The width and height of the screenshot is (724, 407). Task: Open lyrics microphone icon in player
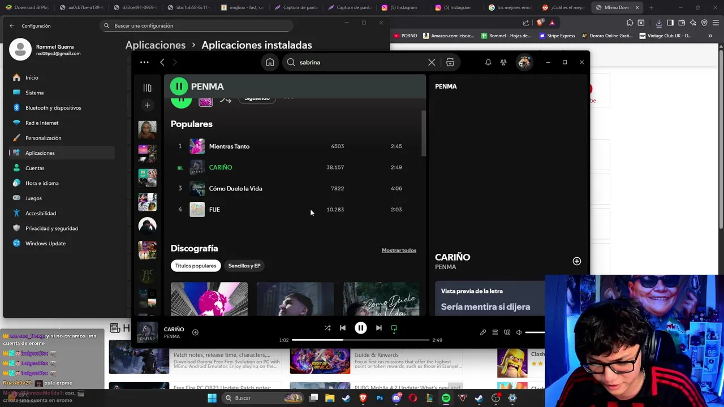click(x=483, y=332)
